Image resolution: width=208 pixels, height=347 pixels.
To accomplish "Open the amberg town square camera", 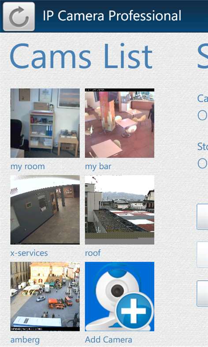I will (x=45, y=297).
